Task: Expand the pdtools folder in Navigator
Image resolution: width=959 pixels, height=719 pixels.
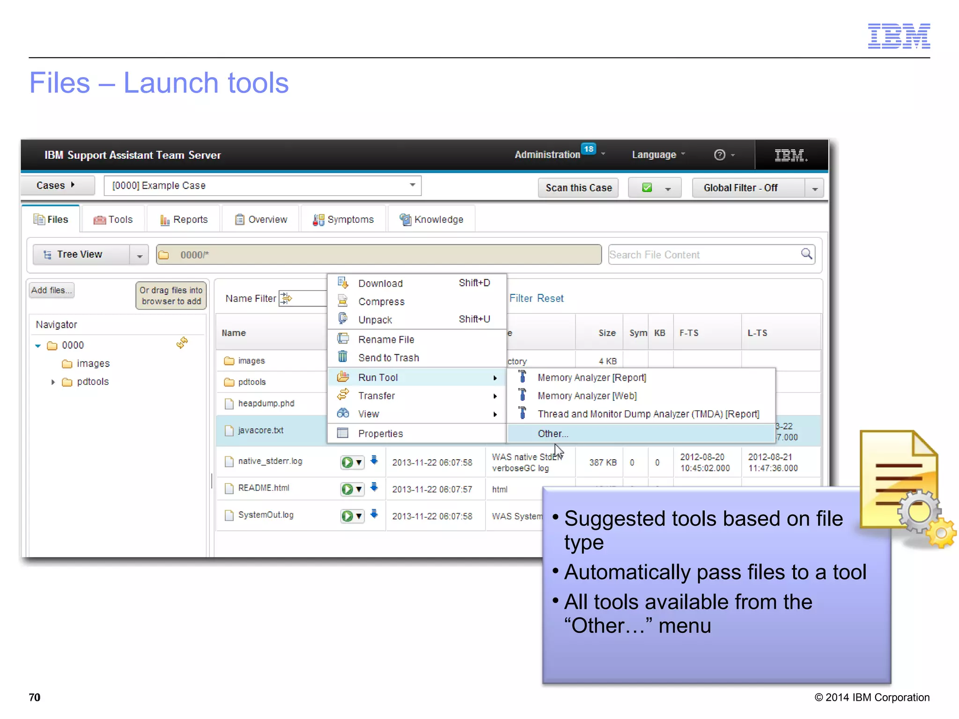Action: click(53, 382)
